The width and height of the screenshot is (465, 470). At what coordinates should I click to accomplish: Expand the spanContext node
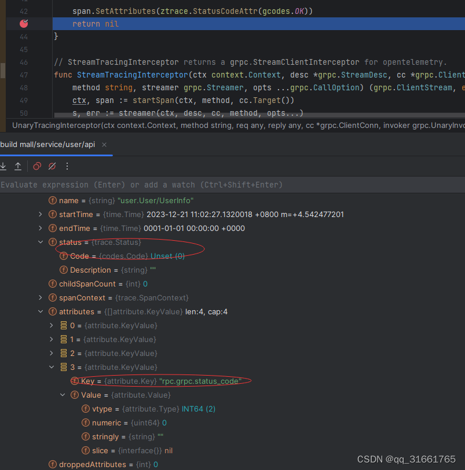[40, 298]
